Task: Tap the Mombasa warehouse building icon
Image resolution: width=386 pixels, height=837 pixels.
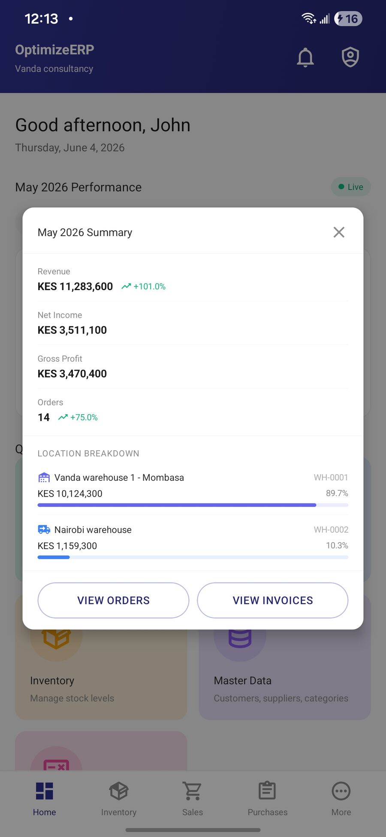Action: point(44,477)
